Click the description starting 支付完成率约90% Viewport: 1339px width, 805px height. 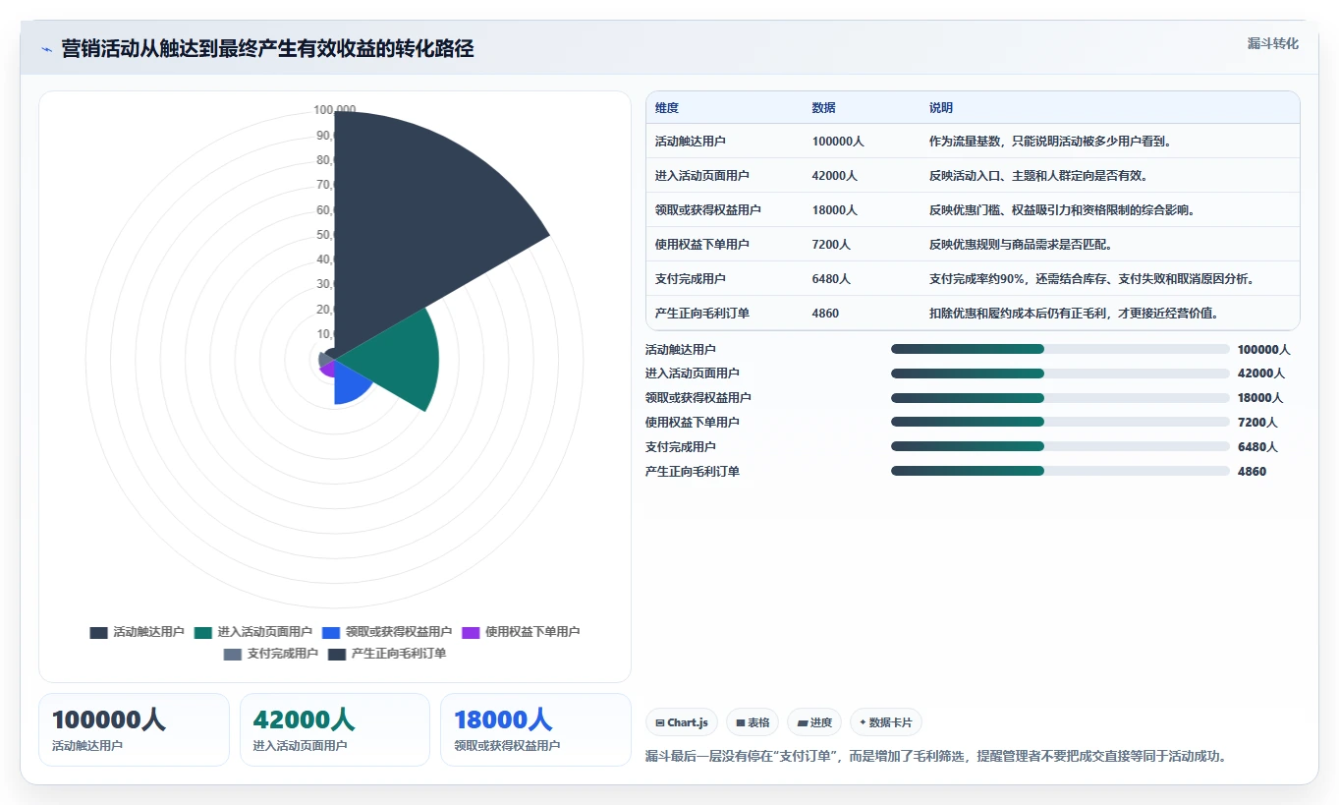coord(1091,279)
